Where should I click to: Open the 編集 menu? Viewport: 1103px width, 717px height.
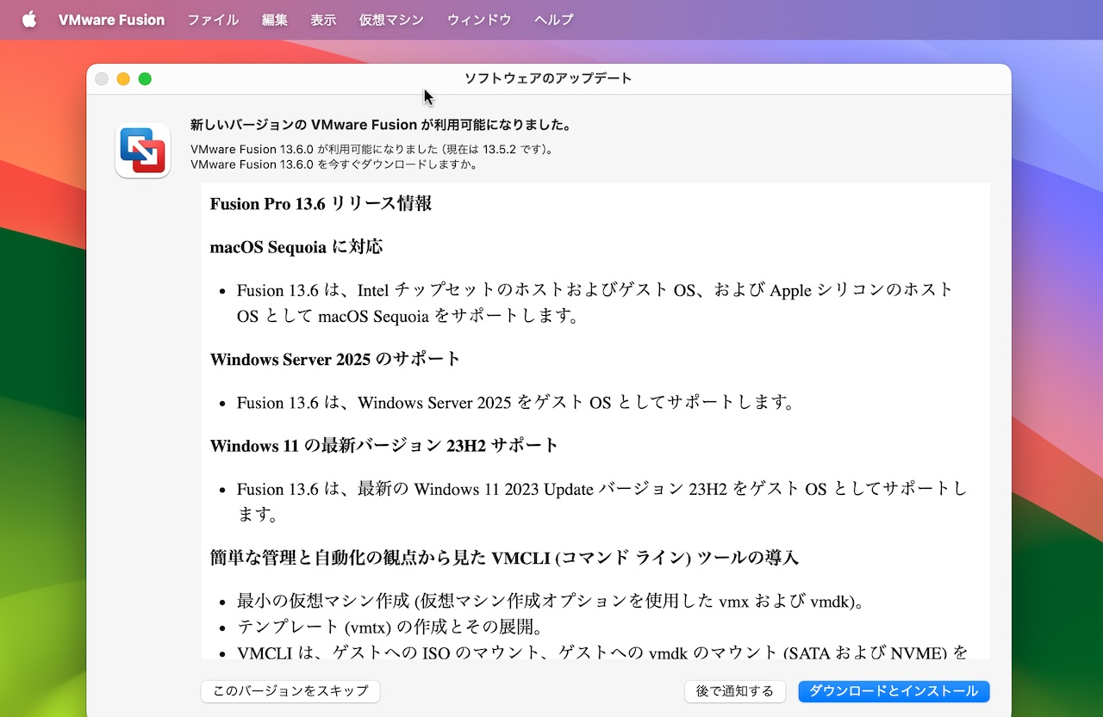[x=274, y=19]
